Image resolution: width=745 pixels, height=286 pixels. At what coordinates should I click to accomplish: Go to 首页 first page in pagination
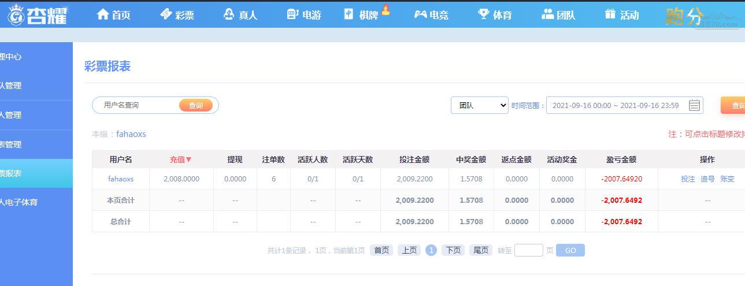381,250
